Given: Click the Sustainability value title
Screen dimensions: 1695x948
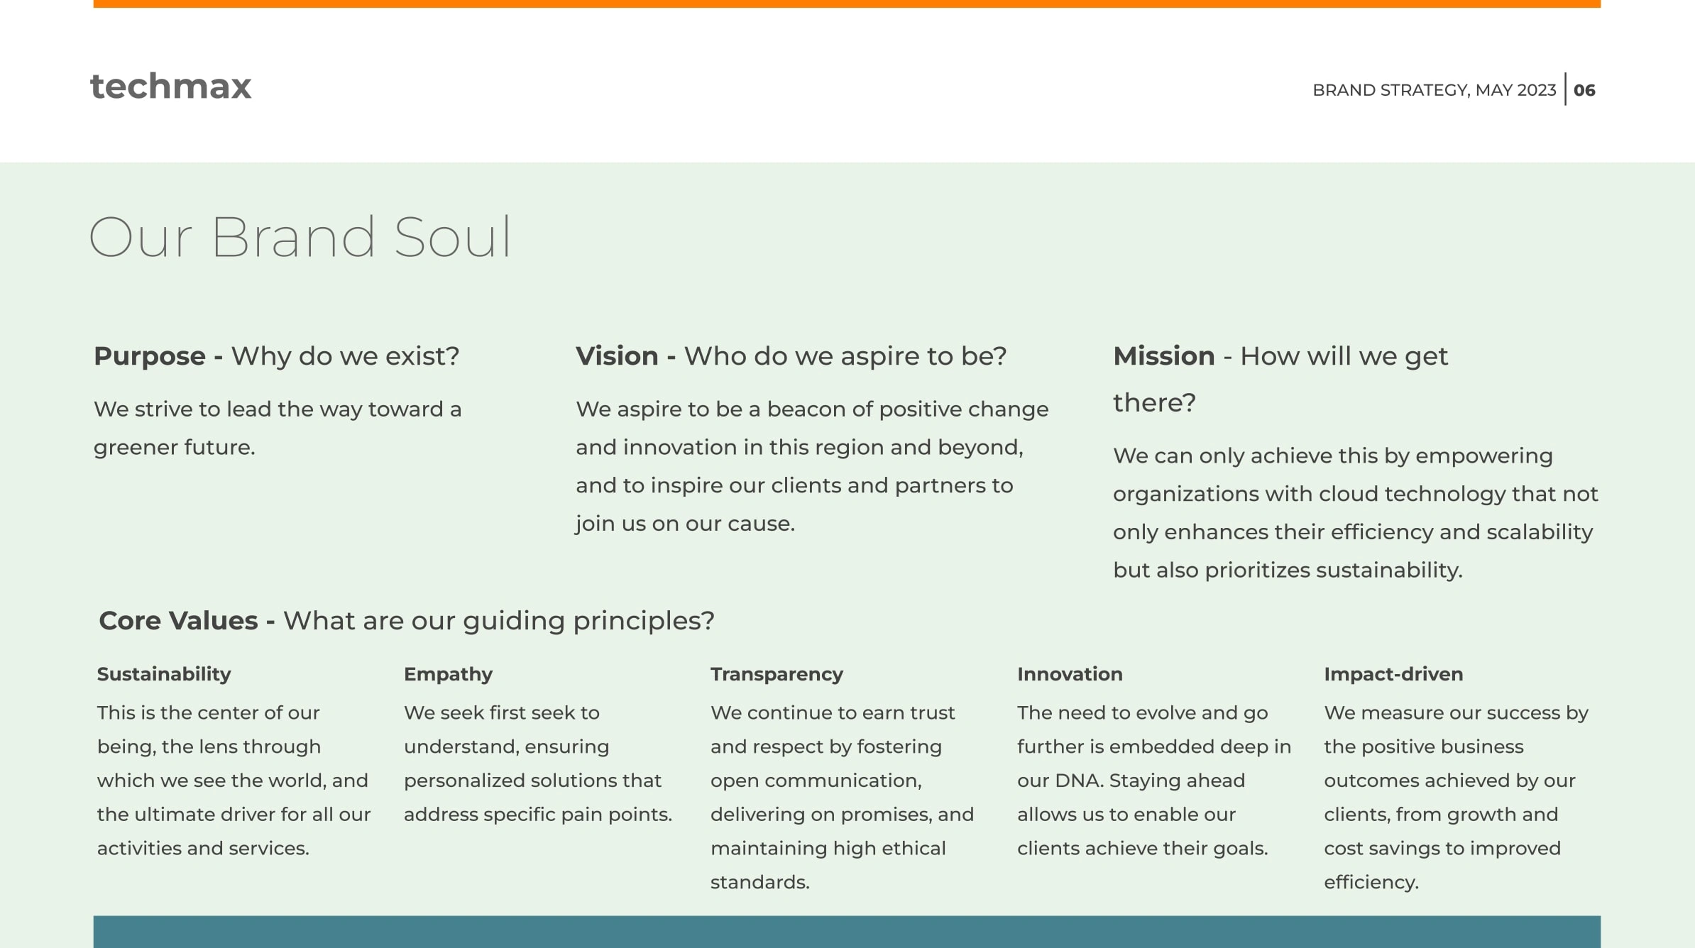Looking at the screenshot, I should 164,674.
